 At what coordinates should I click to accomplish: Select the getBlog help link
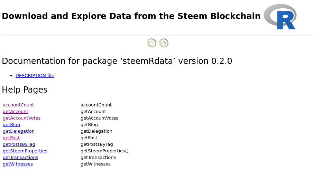click(x=11, y=125)
